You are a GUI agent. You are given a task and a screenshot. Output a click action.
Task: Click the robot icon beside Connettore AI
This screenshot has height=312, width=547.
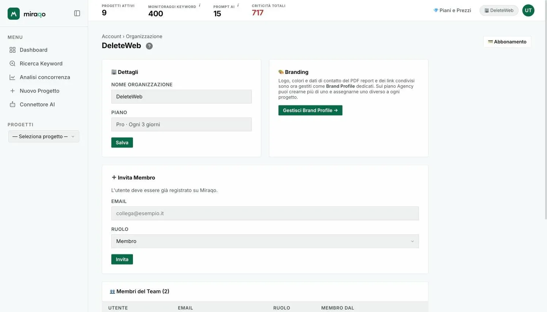point(13,104)
